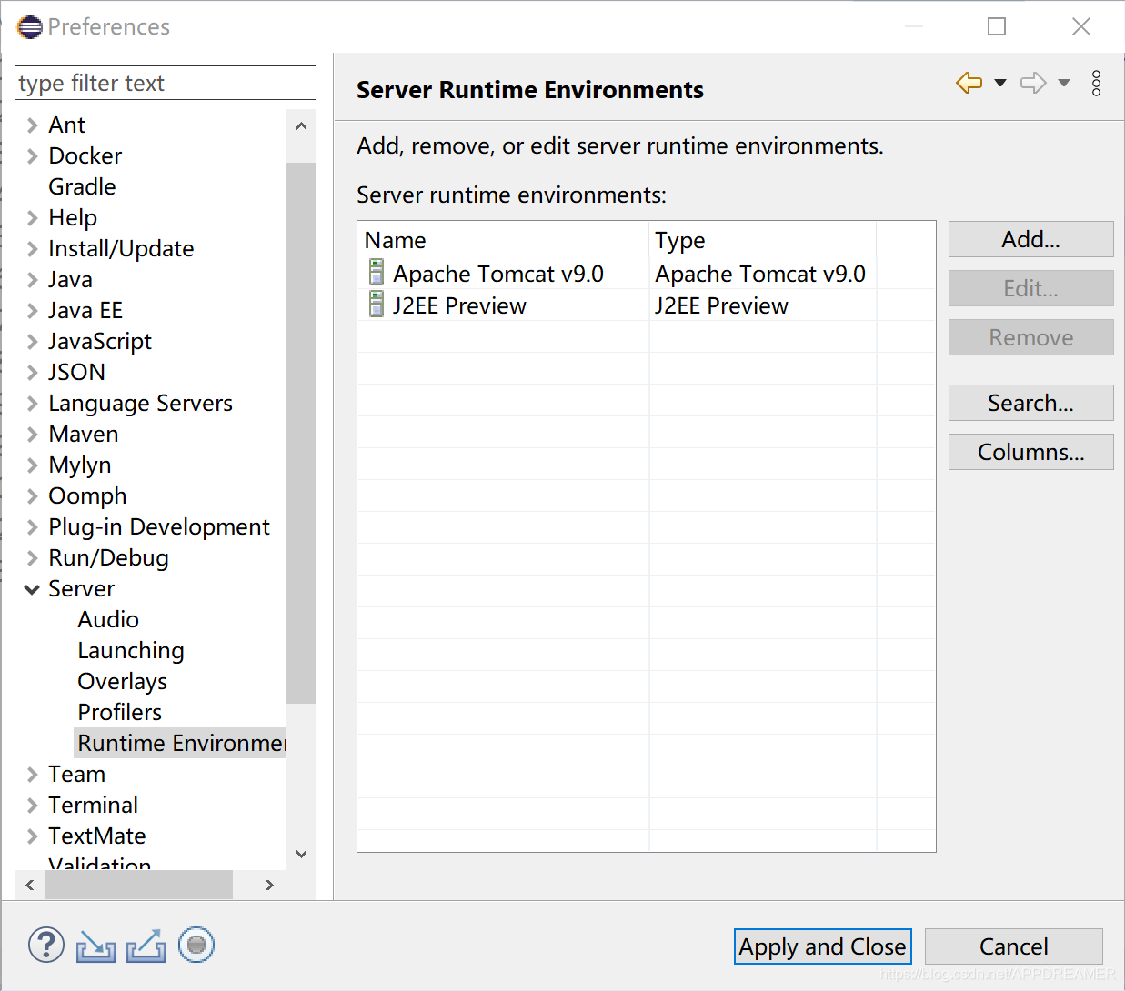Viewport: 1125px width, 991px height.
Task: Open the three-dot view menu
Action: [x=1097, y=83]
